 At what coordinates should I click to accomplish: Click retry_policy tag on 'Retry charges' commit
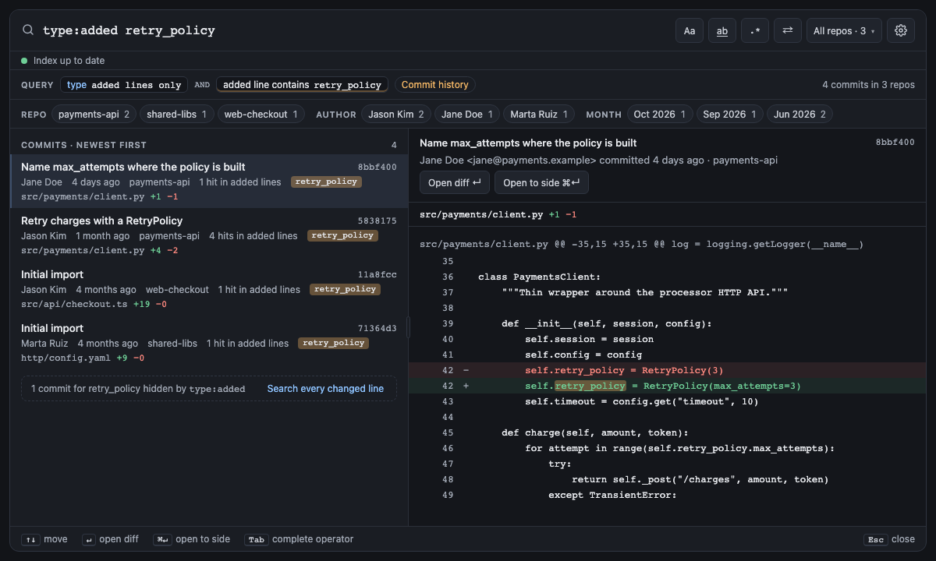coord(342,235)
